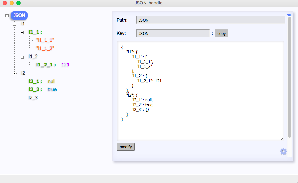The height and width of the screenshot is (183, 298).
Task: Select the "l1_1_2" string value
Action: [x=45, y=48]
